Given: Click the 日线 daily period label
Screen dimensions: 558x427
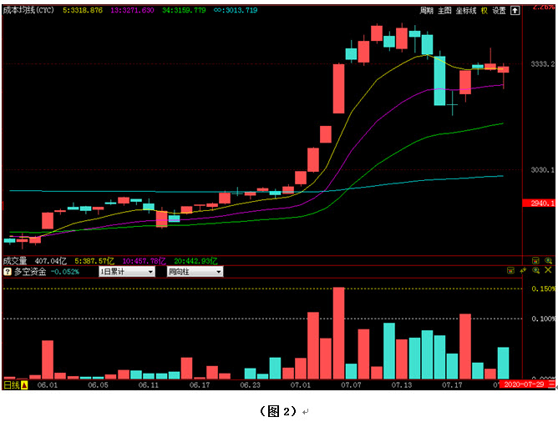Looking at the screenshot, I should click(x=12, y=385).
